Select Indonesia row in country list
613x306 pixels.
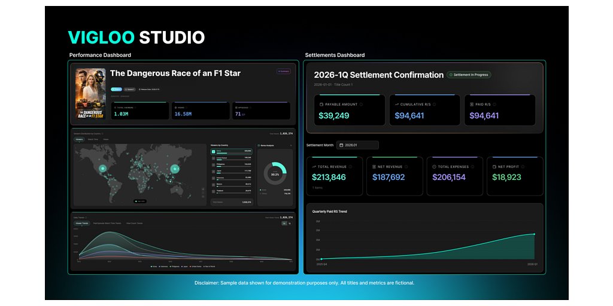[232, 178]
